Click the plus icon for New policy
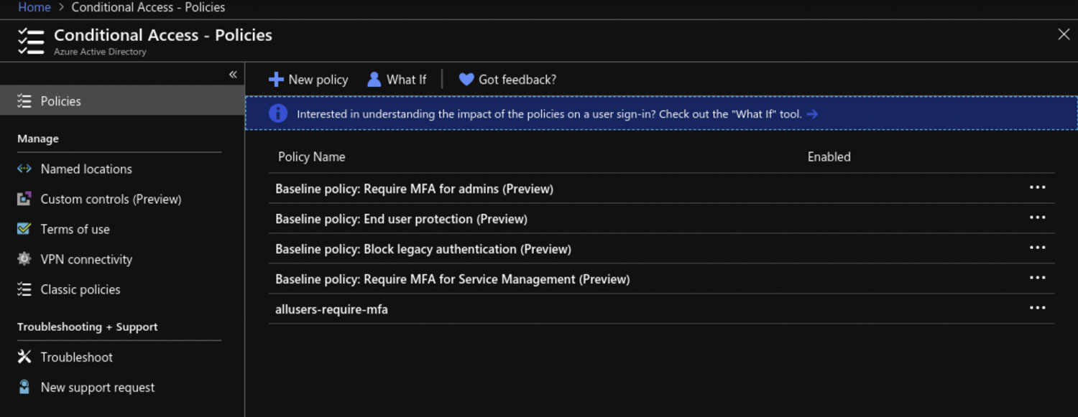This screenshot has width=1078, height=417. [276, 80]
